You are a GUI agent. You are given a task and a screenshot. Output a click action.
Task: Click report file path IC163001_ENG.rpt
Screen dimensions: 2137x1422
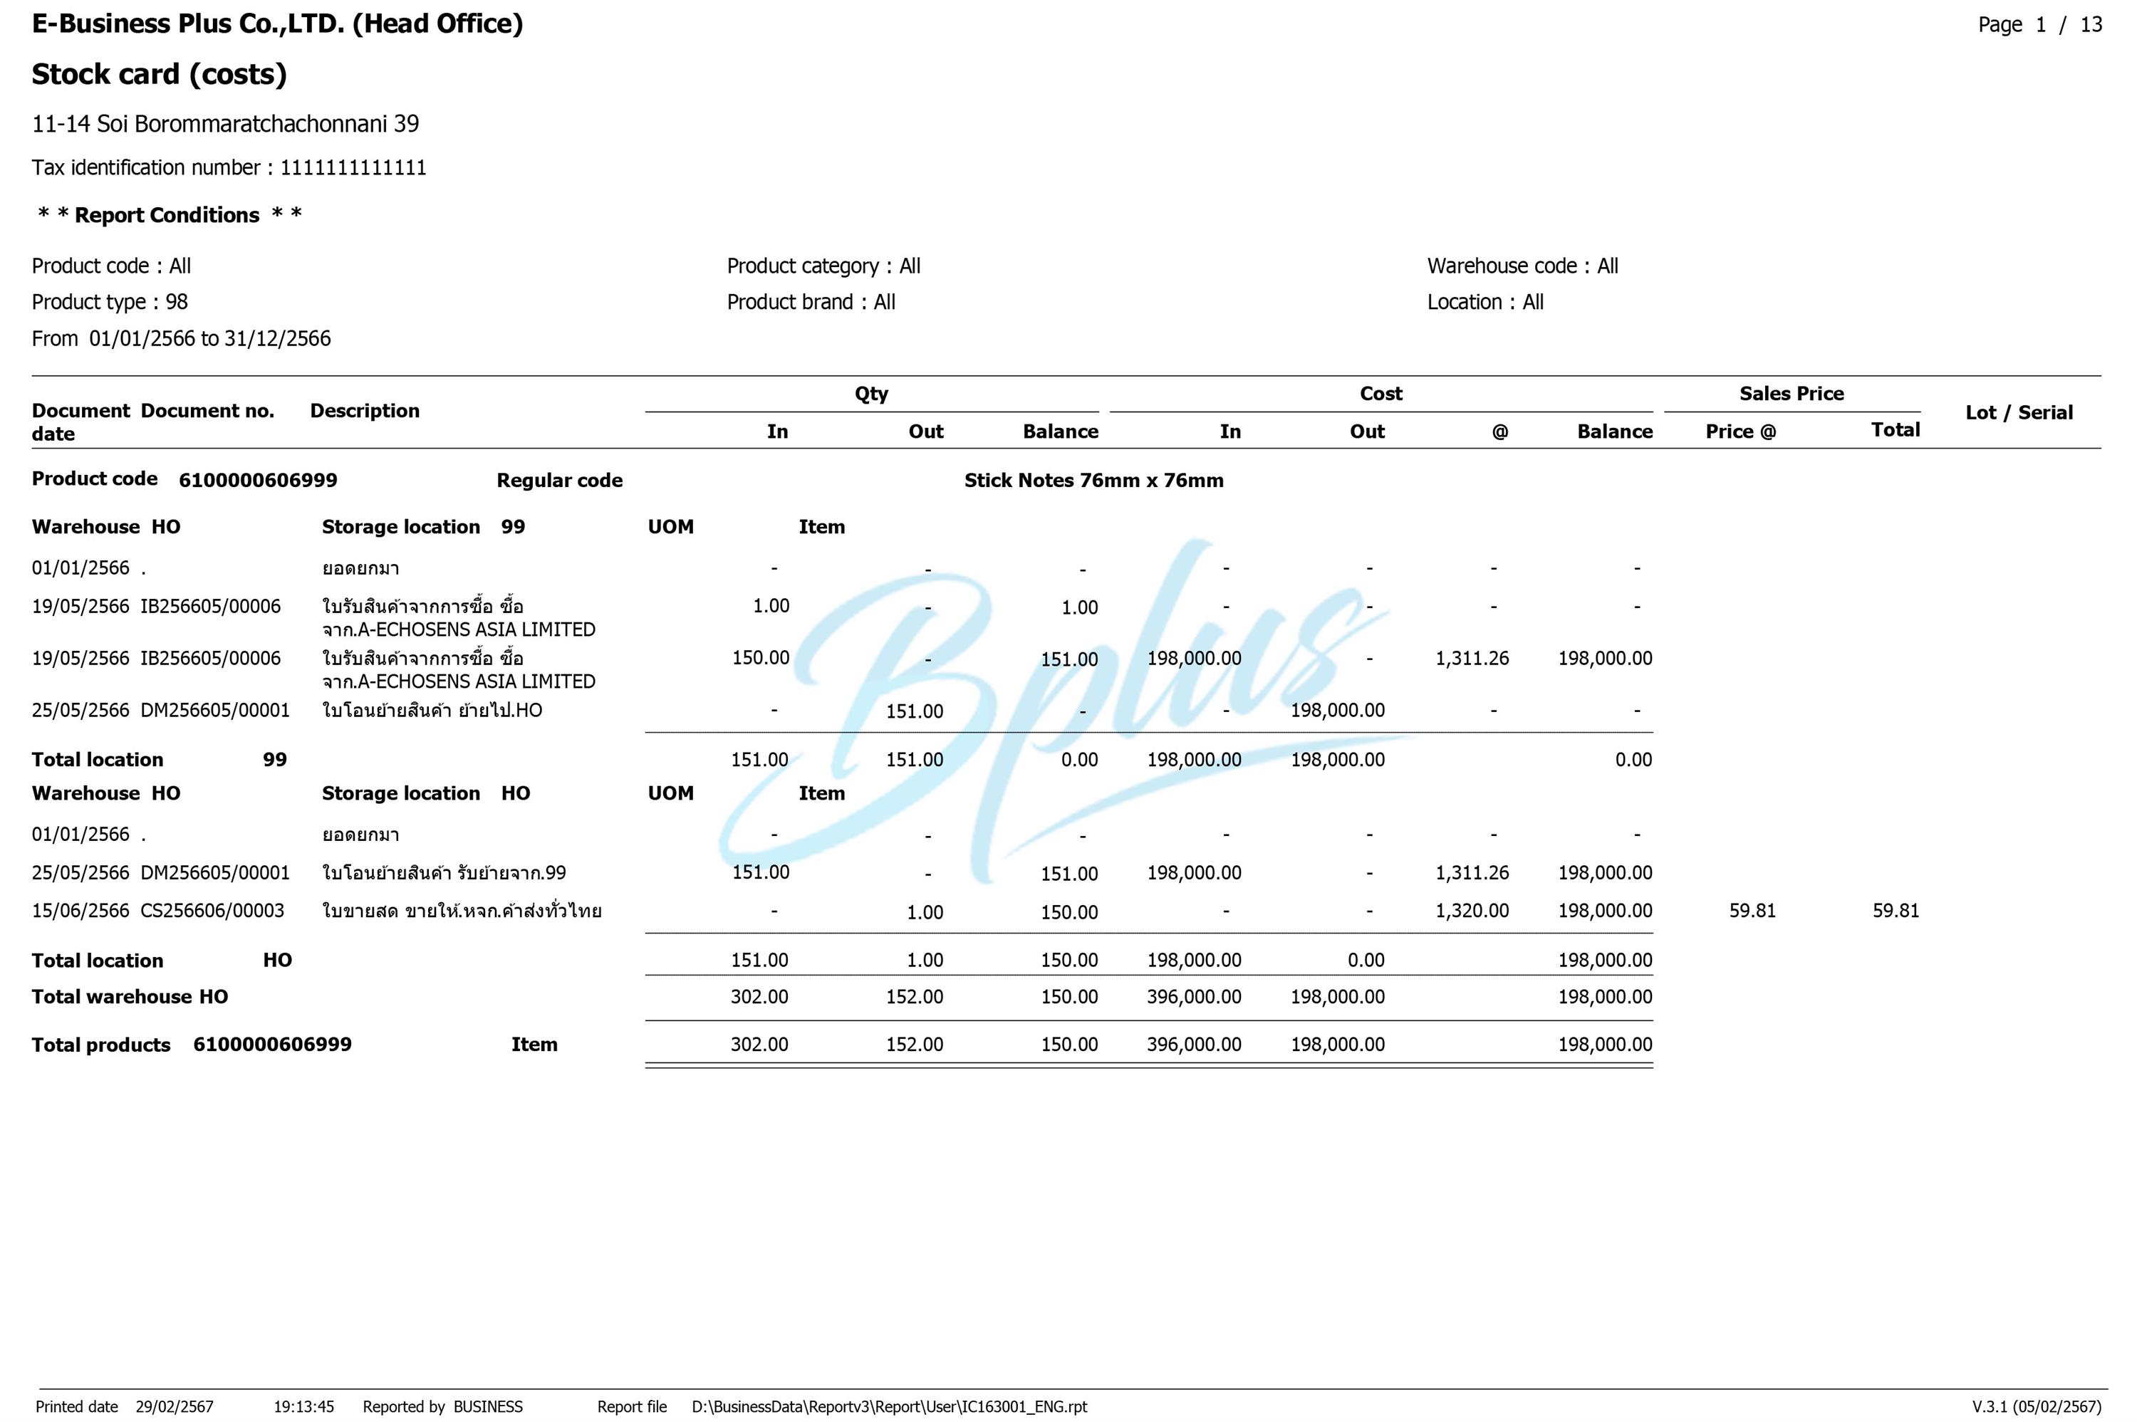click(x=889, y=1406)
